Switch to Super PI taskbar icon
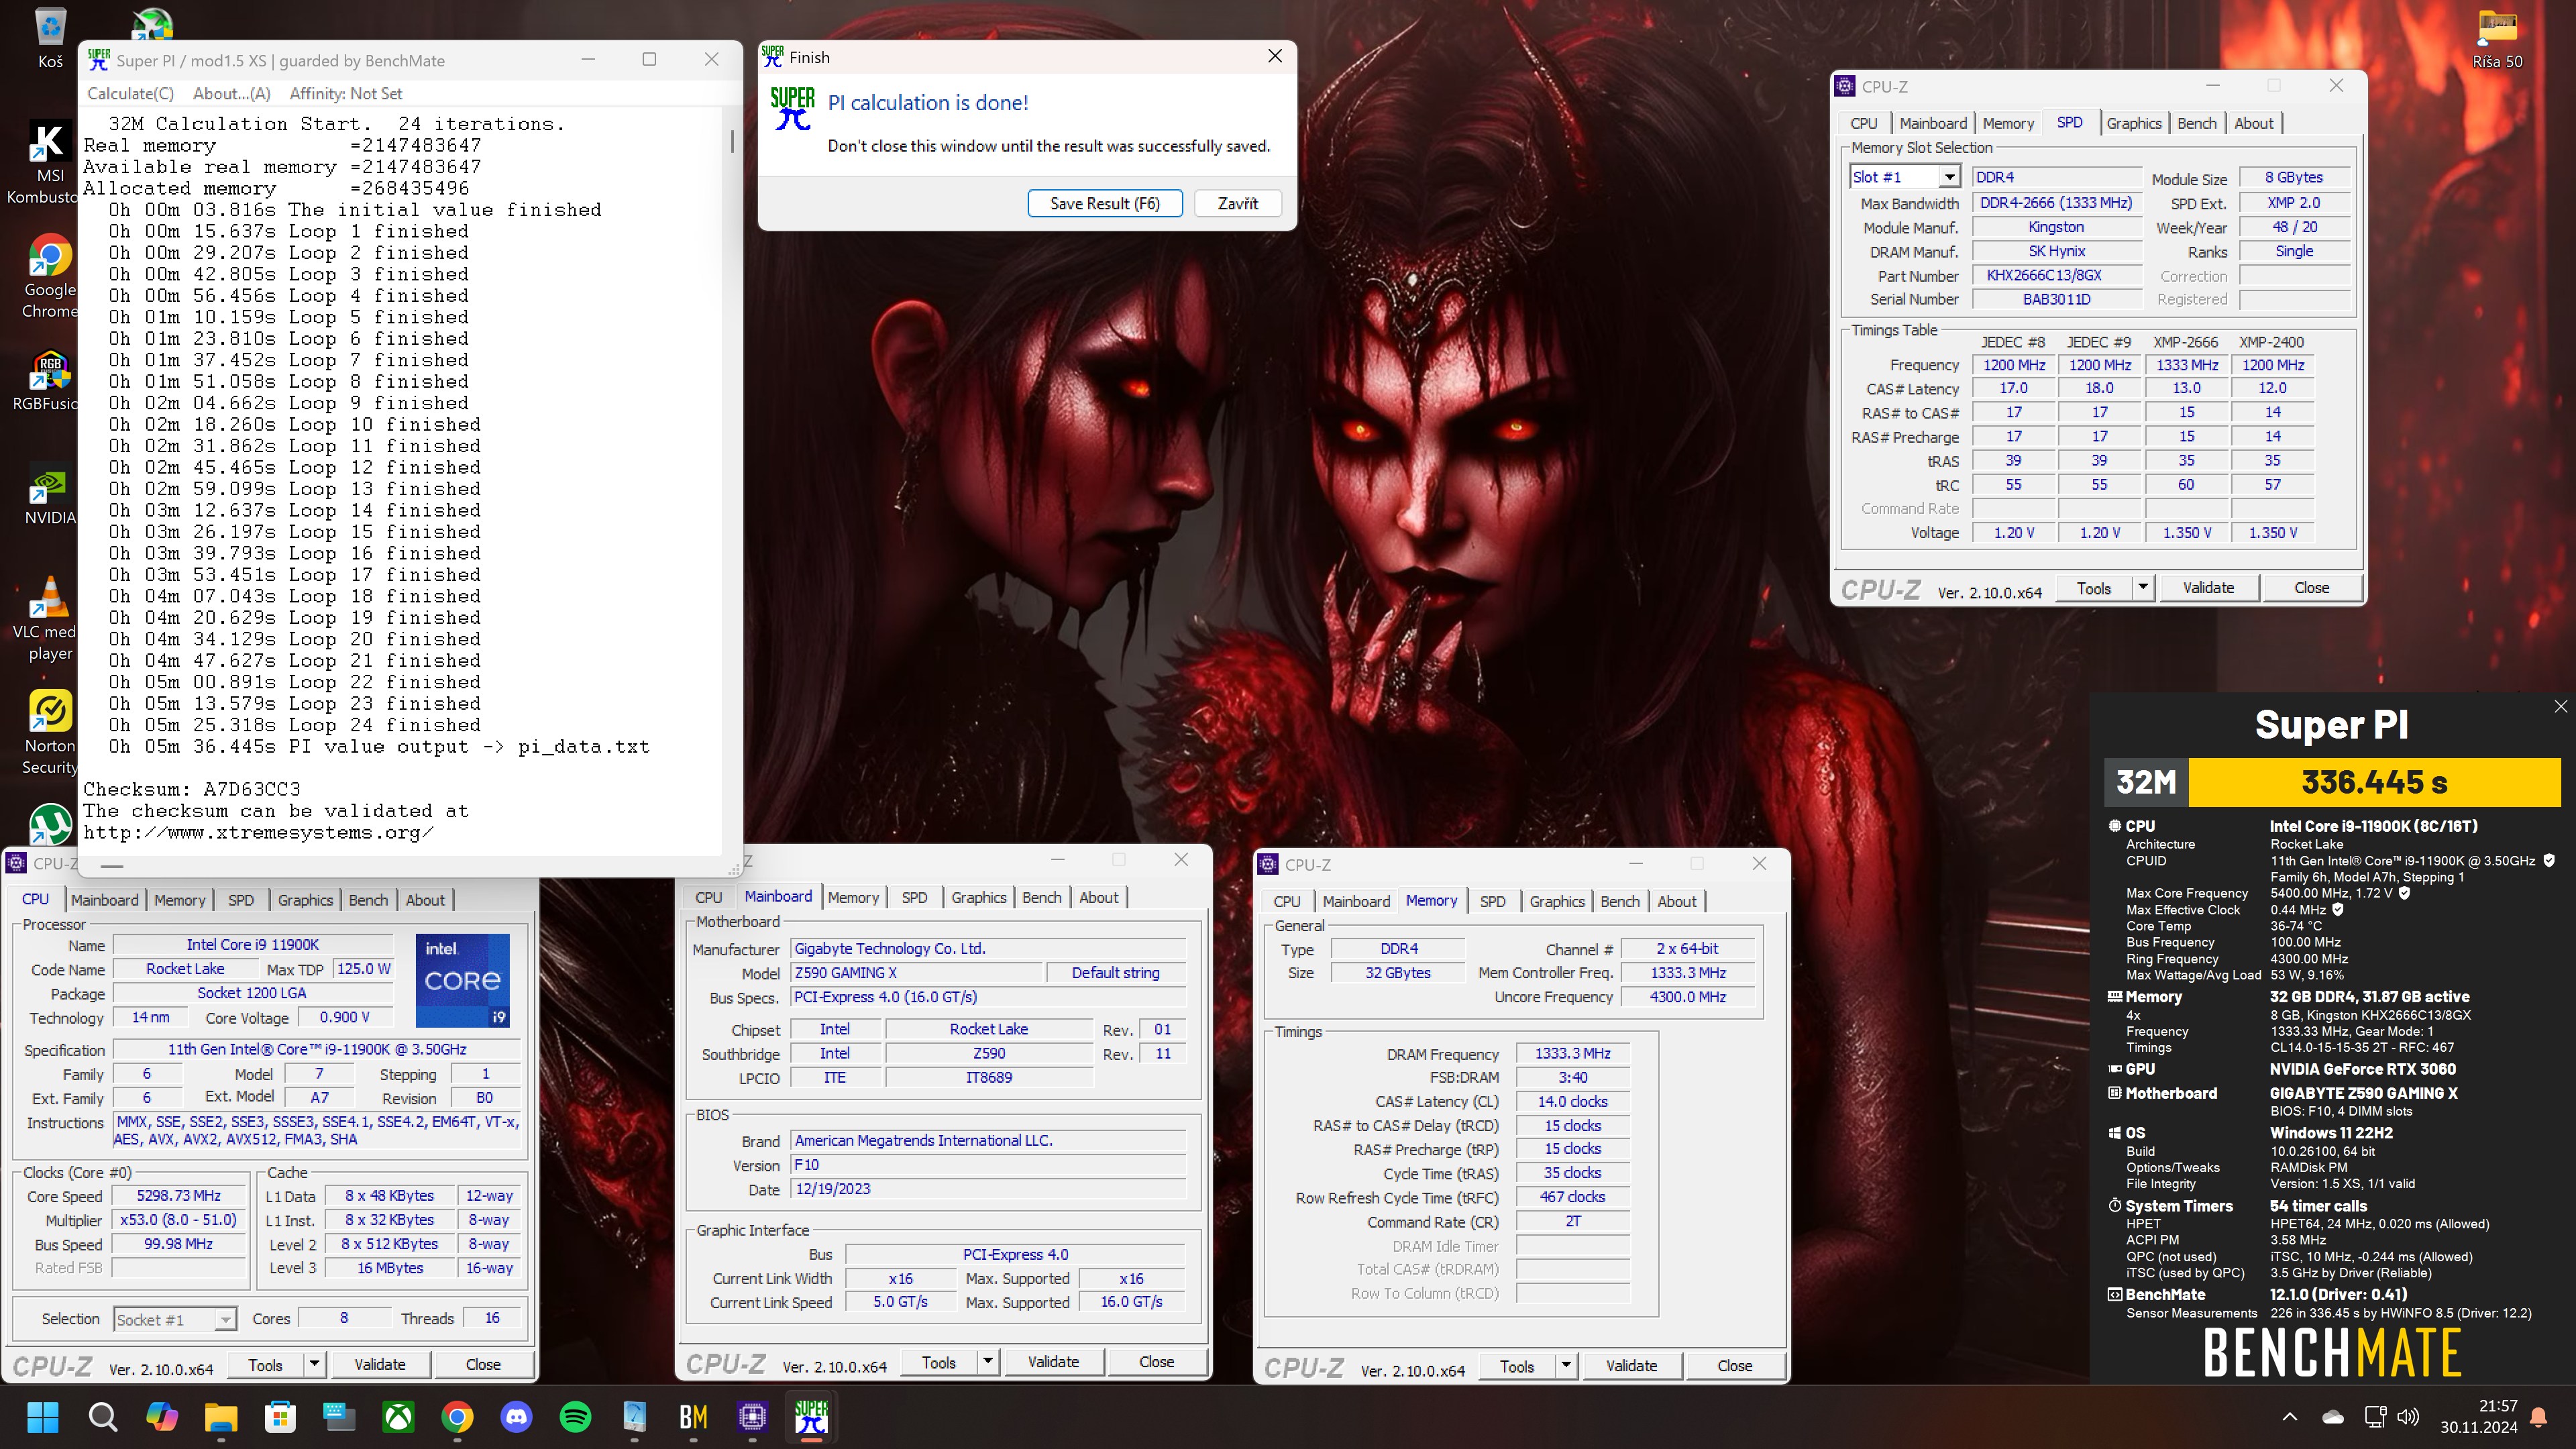The image size is (2576, 1449). pos(811,1416)
